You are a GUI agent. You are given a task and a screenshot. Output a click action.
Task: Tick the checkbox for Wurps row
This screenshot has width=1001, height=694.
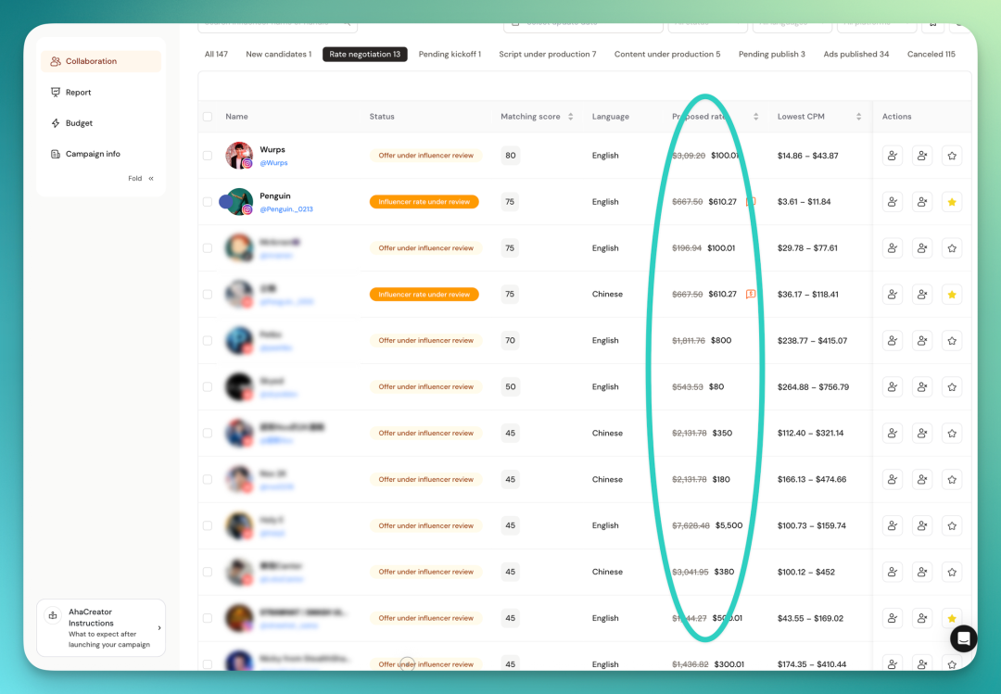pos(208,156)
